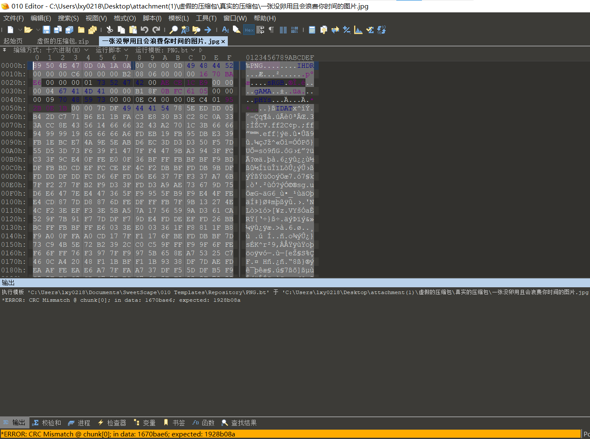
Task: Open the 运行模板 PNG.bt dropdown
Action: [193, 50]
